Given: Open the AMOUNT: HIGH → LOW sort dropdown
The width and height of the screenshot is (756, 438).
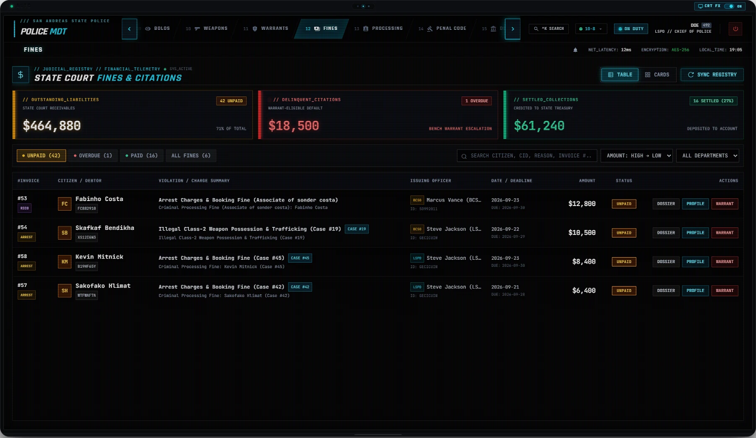Looking at the screenshot, I should point(637,156).
